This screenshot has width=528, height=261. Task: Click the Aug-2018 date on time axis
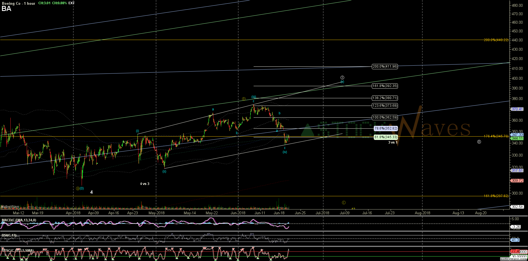422,213
